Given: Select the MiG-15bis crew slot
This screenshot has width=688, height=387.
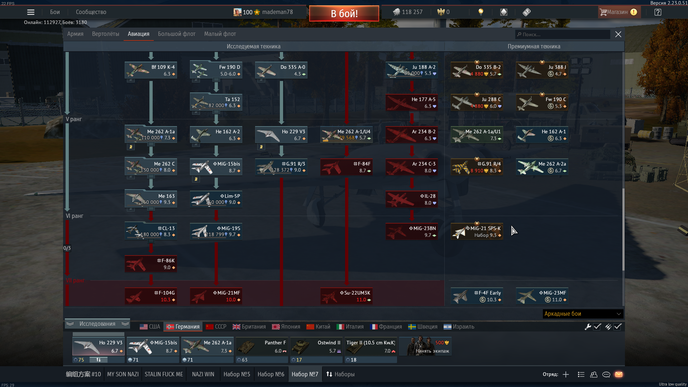Looking at the screenshot, I should click(153, 346).
